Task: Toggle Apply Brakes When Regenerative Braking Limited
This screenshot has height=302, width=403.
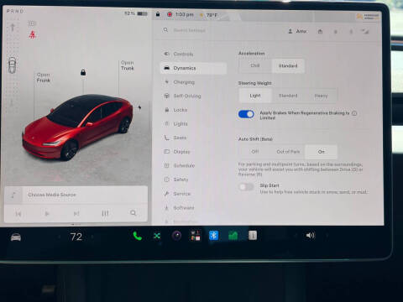Action: pyautogui.click(x=246, y=114)
